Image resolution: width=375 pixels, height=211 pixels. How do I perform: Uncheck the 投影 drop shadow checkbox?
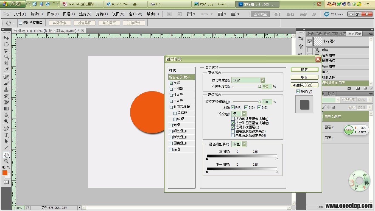[171, 83]
